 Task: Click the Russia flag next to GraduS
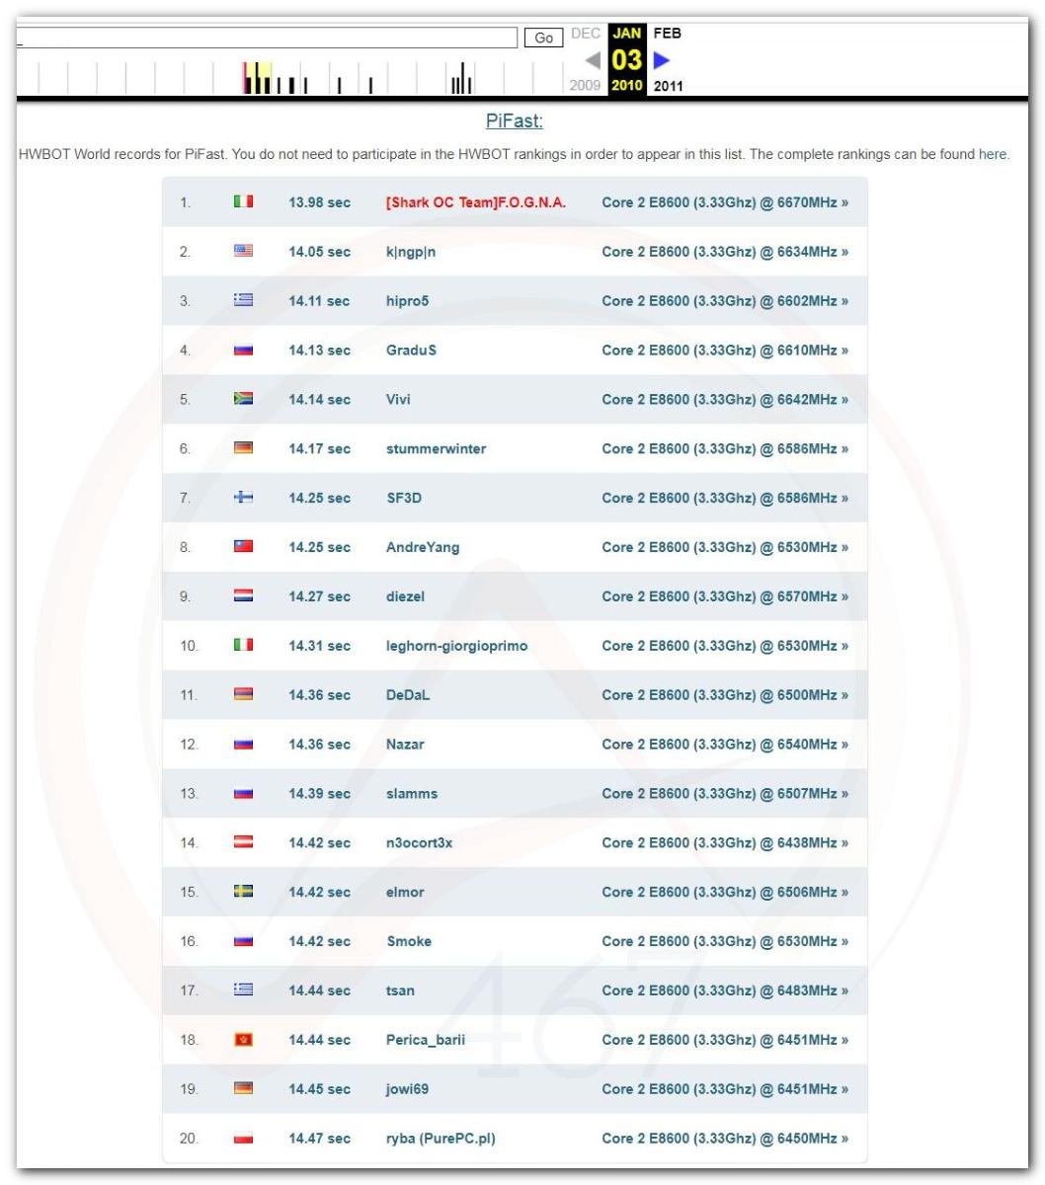click(243, 350)
